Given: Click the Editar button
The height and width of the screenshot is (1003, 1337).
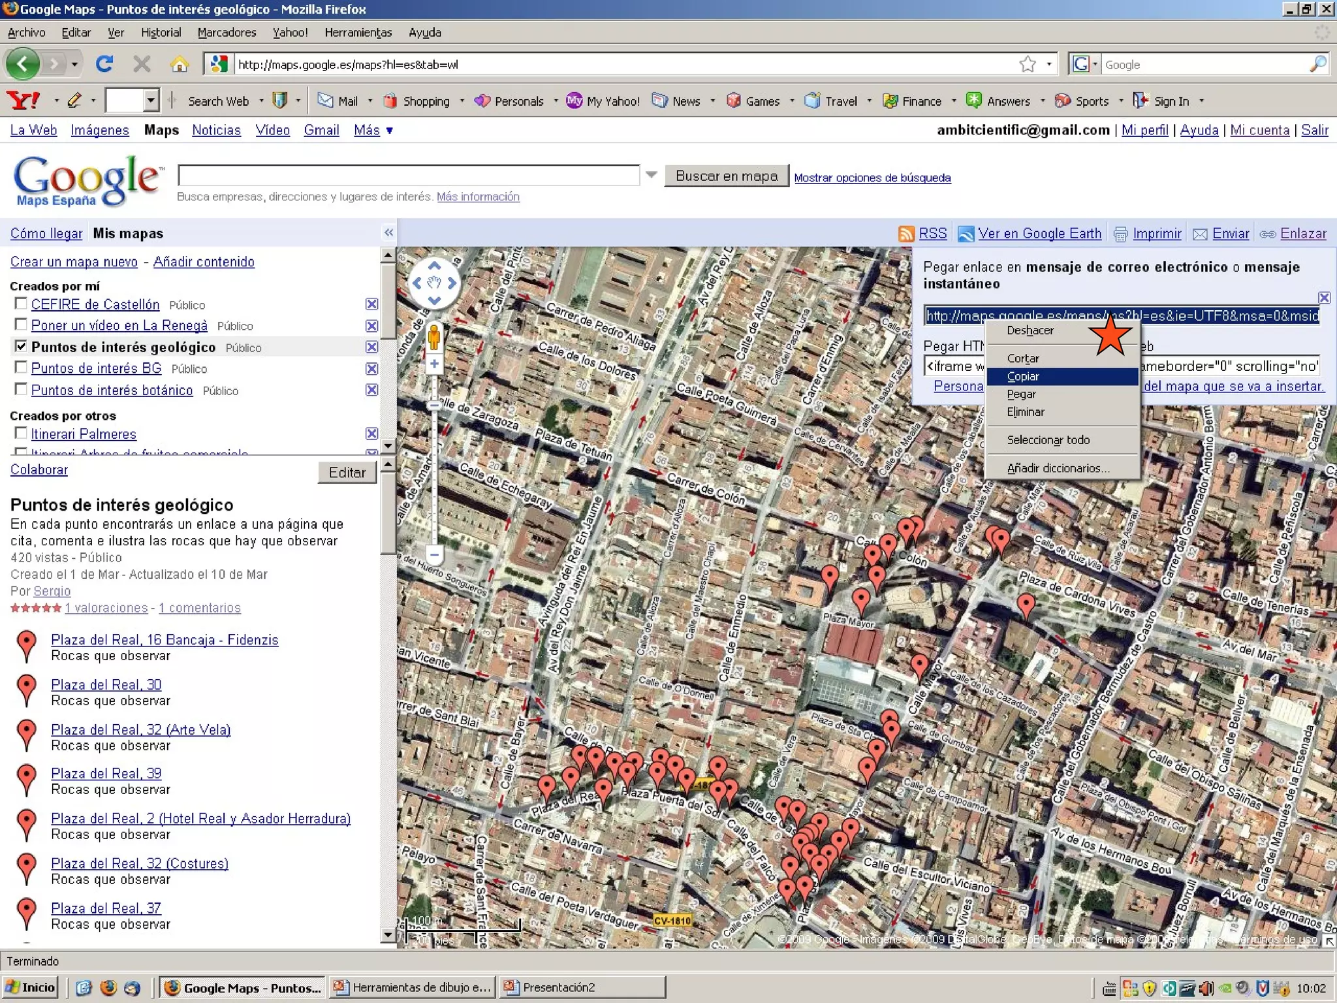Looking at the screenshot, I should tap(347, 472).
